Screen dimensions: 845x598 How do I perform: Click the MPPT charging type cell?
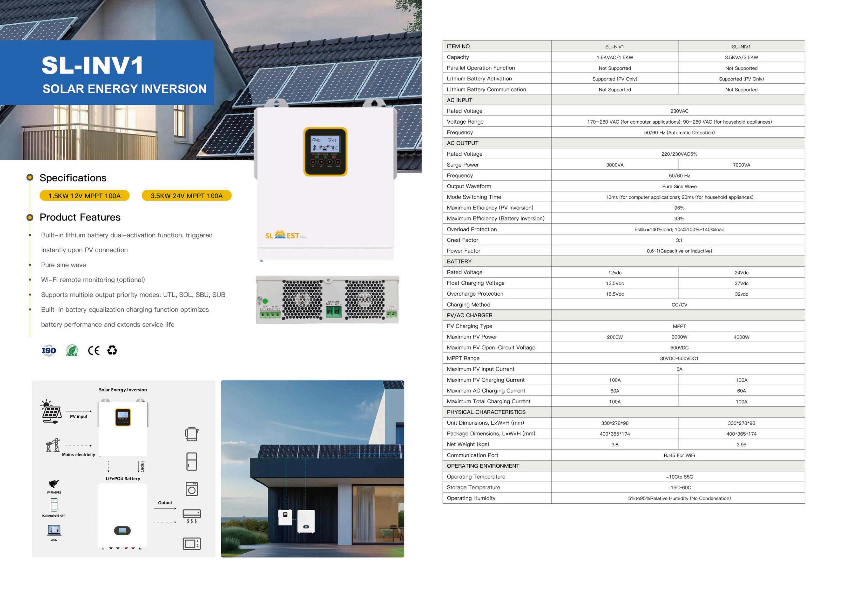pyautogui.click(x=678, y=326)
